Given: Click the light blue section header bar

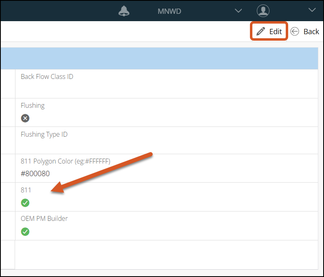Looking at the screenshot, I should 159,59.
